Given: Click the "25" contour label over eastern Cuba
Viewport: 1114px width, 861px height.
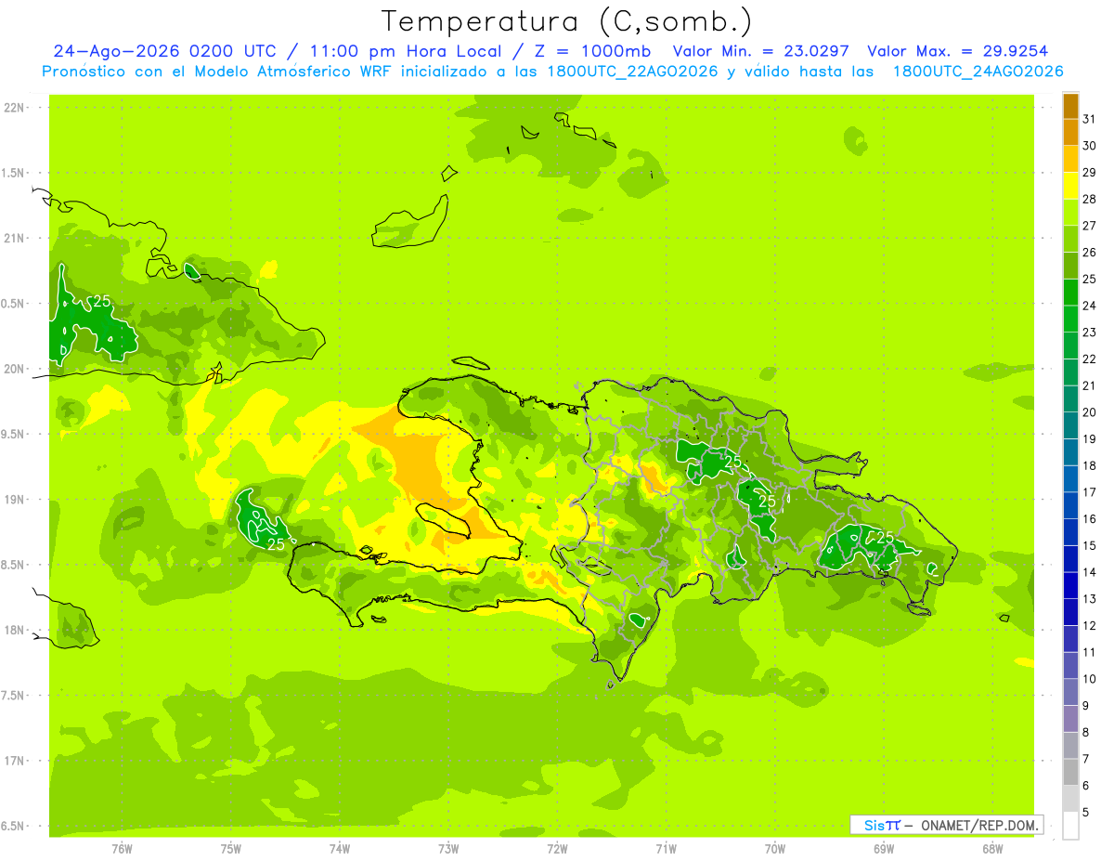Looking at the screenshot, I should tap(101, 301).
